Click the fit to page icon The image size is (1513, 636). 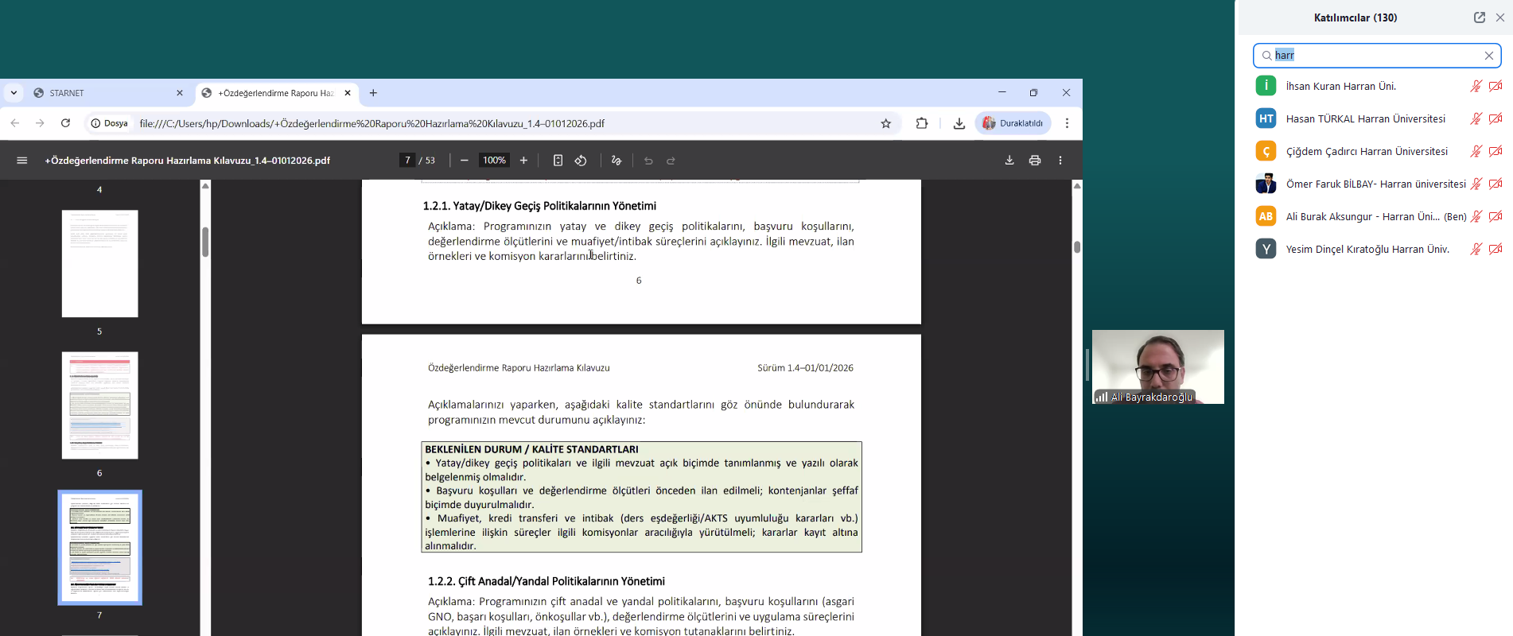click(558, 161)
